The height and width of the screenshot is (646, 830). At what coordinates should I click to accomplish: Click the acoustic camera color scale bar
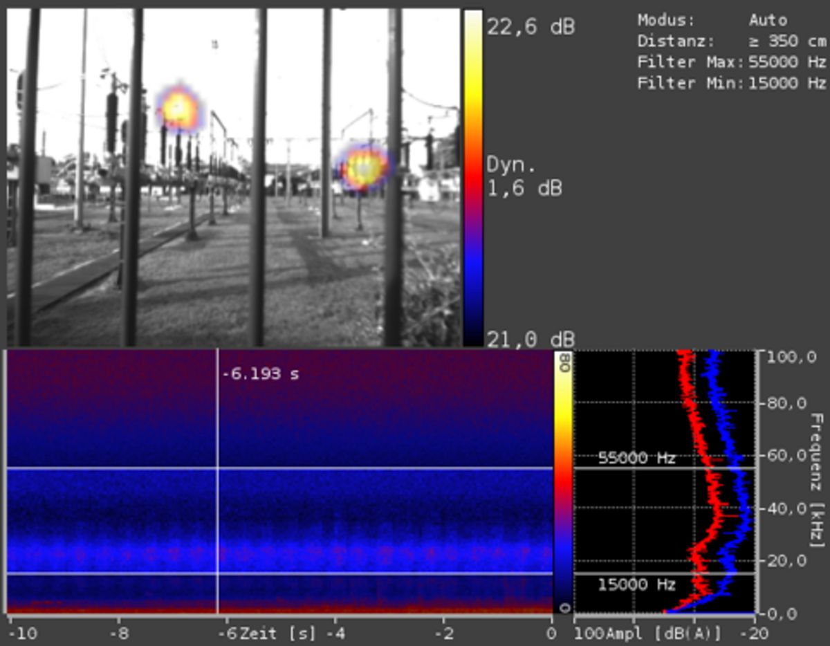pos(473,173)
